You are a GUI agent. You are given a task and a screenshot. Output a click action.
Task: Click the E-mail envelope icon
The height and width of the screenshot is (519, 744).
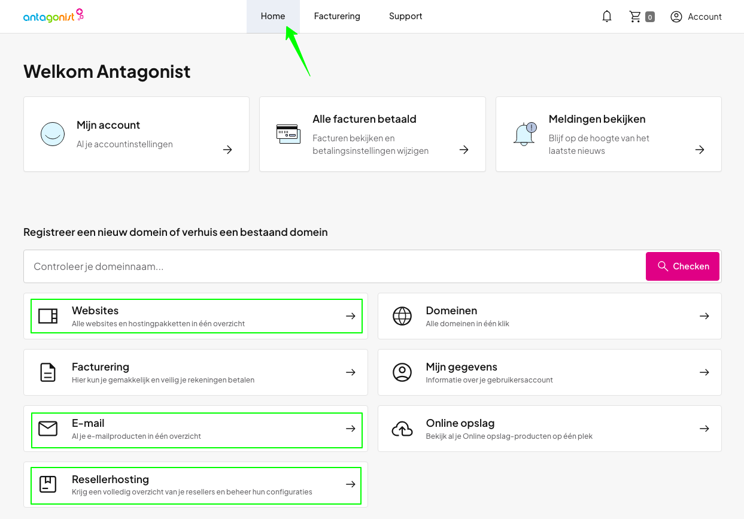pyautogui.click(x=48, y=429)
